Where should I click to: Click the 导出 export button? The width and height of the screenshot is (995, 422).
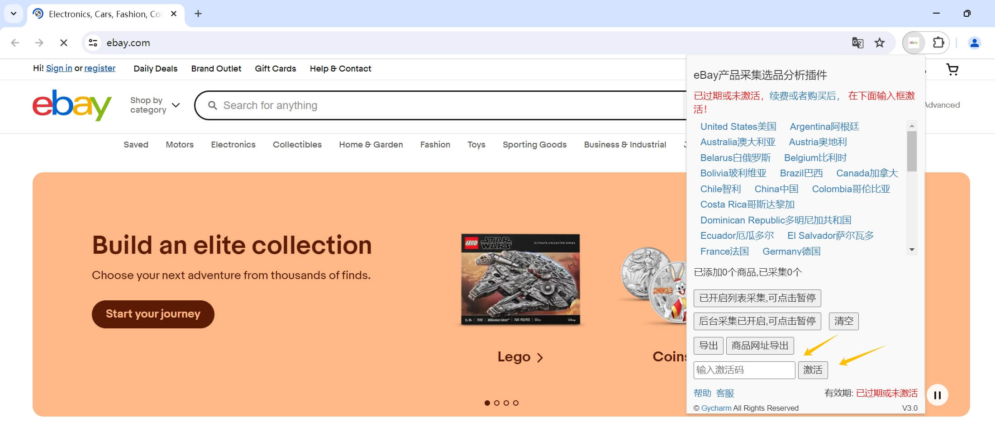pos(708,346)
